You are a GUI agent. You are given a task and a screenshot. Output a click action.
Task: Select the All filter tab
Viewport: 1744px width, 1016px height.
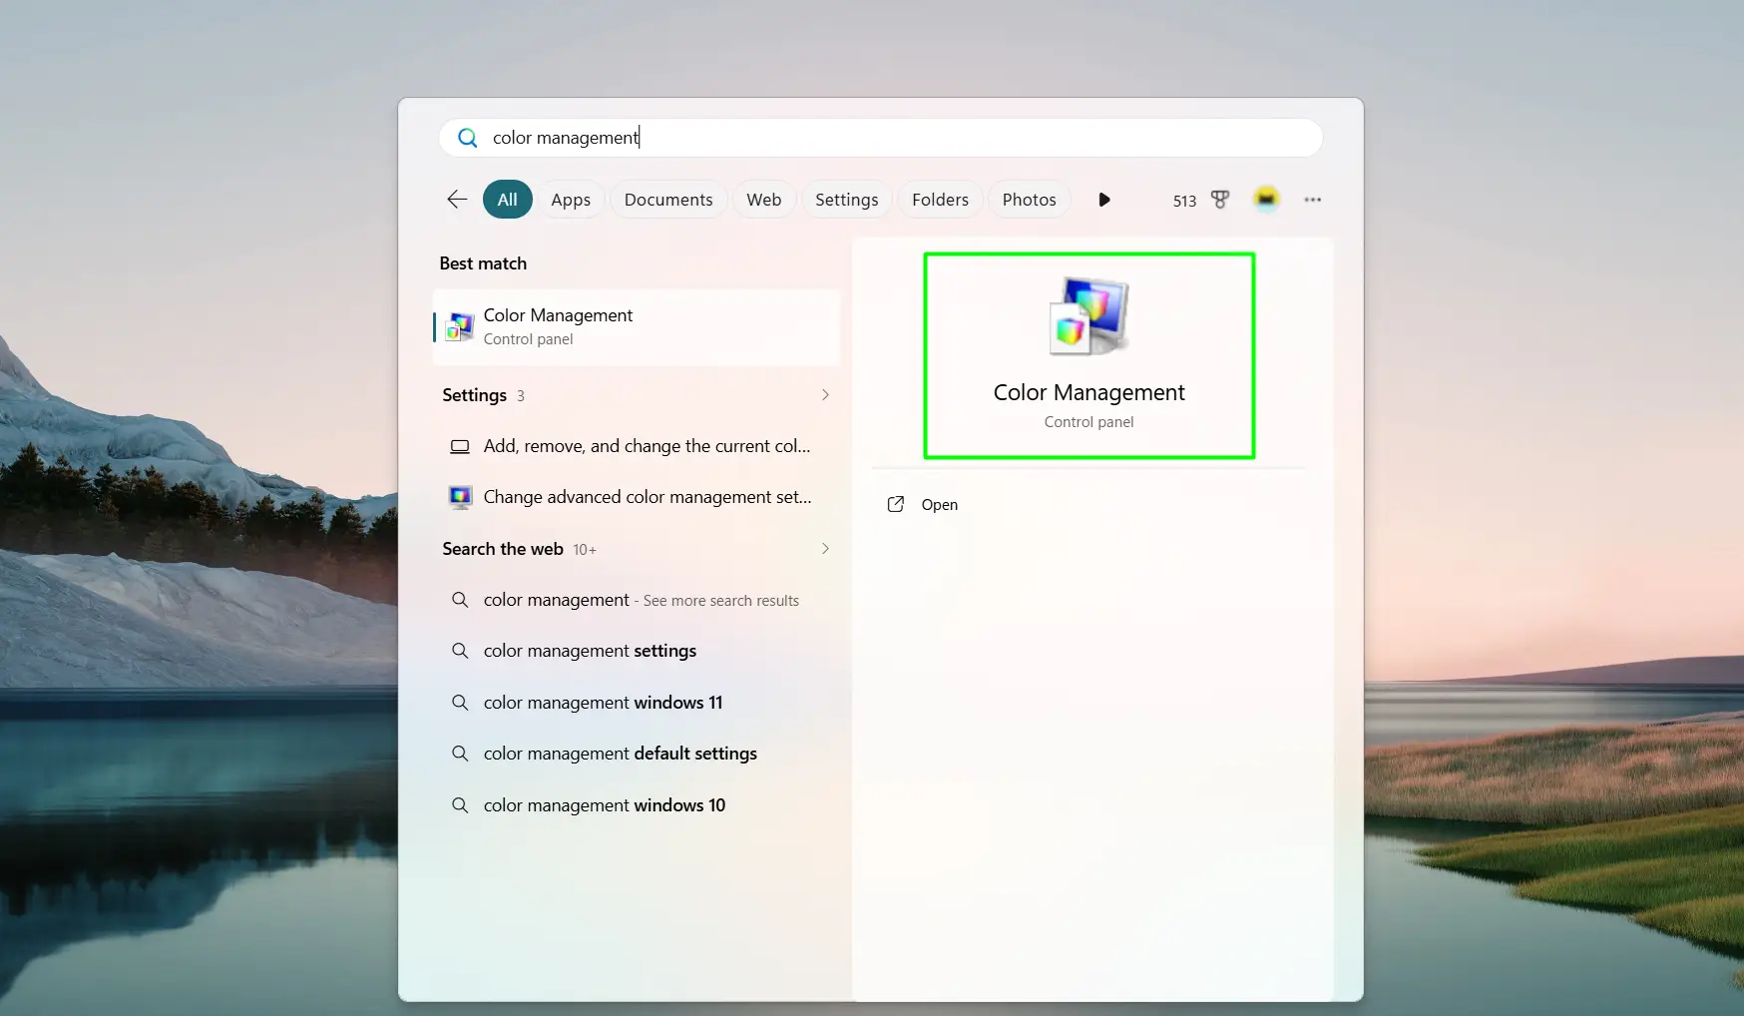pos(507,200)
